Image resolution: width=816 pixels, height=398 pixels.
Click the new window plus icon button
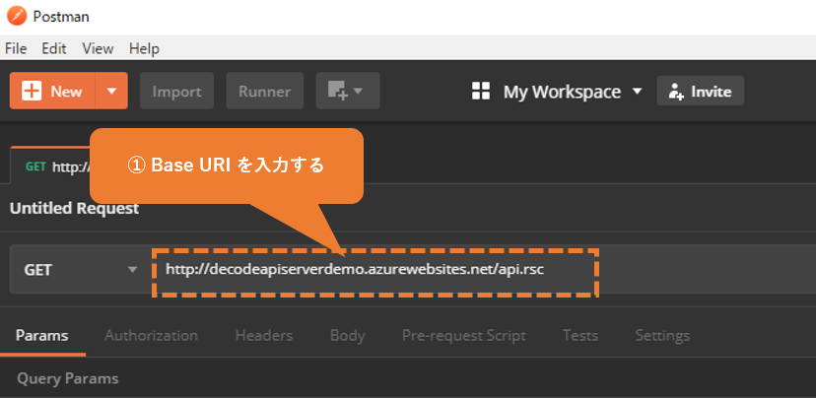(348, 91)
